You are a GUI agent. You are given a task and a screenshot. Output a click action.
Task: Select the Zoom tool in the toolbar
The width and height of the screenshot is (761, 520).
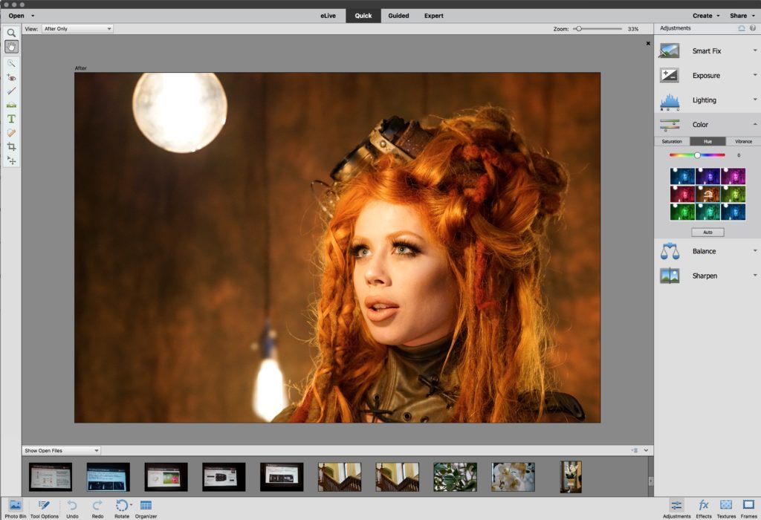[12, 33]
